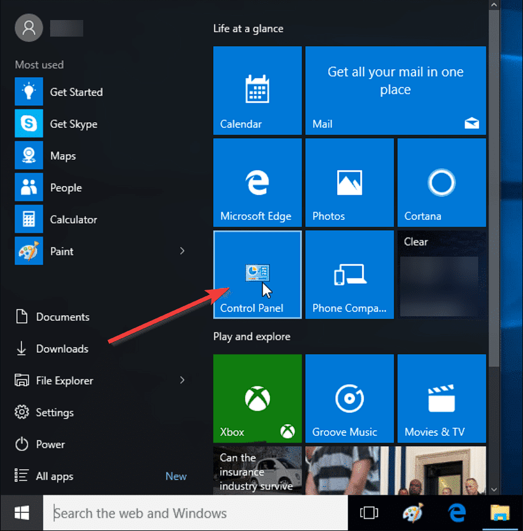Image resolution: width=523 pixels, height=531 pixels.
Task: Open the Photos tile
Action: [x=349, y=182]
